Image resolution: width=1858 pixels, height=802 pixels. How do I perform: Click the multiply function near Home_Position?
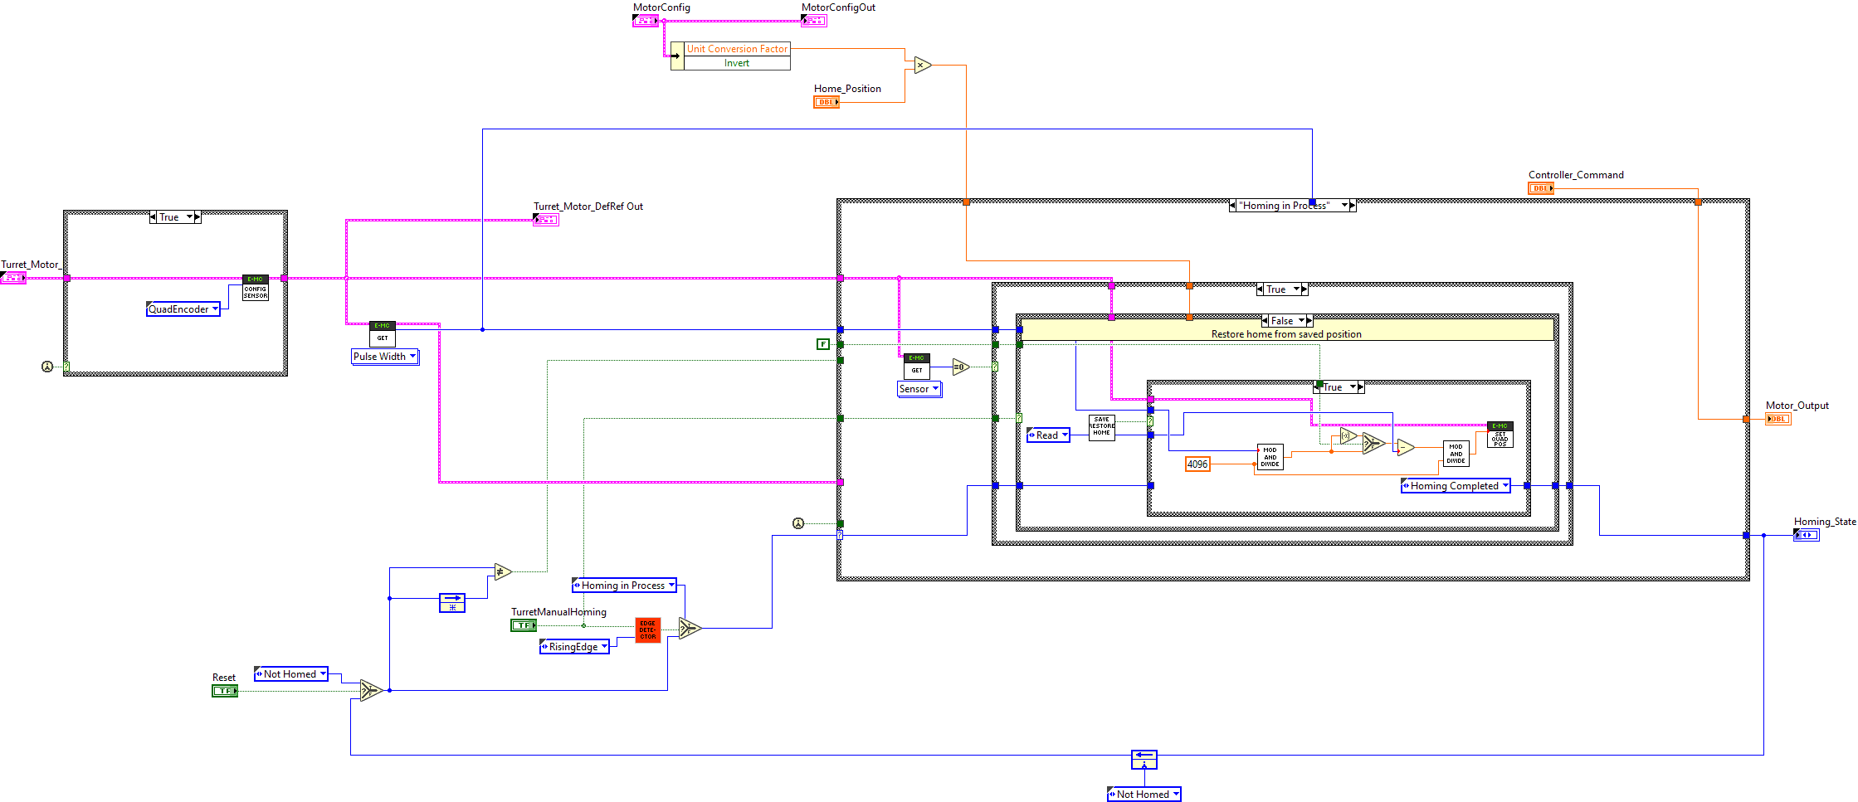click(923, 65)
